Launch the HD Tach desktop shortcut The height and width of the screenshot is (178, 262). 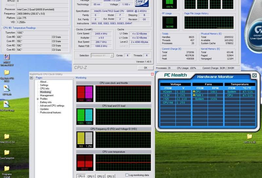[x=7, y=88]
